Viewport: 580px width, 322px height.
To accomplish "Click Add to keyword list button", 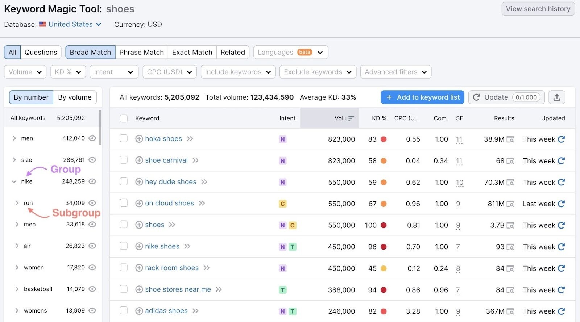I will [422, 97].
